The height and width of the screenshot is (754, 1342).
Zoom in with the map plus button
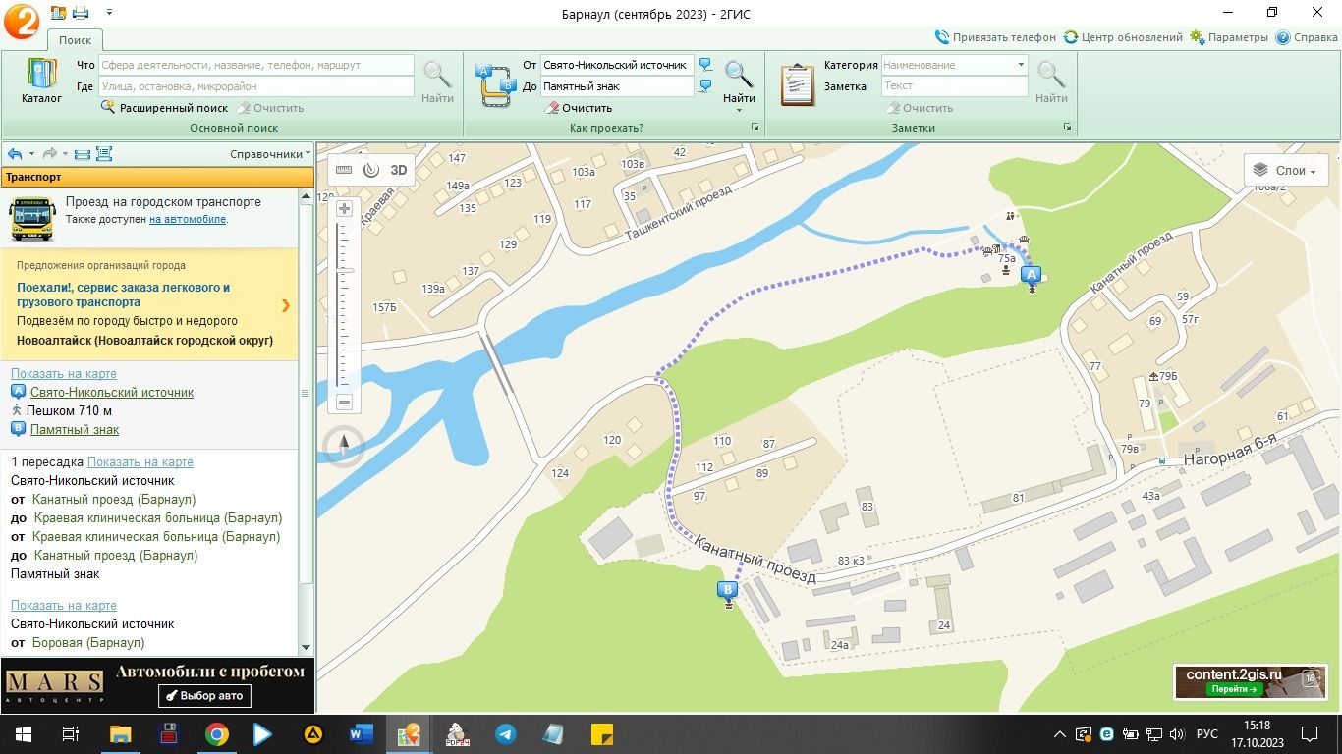point(344,209)
